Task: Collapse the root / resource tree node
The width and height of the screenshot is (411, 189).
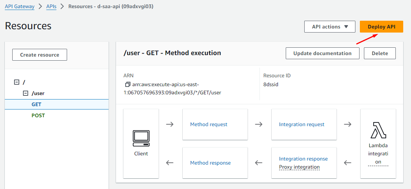Action: pos(16,82)
